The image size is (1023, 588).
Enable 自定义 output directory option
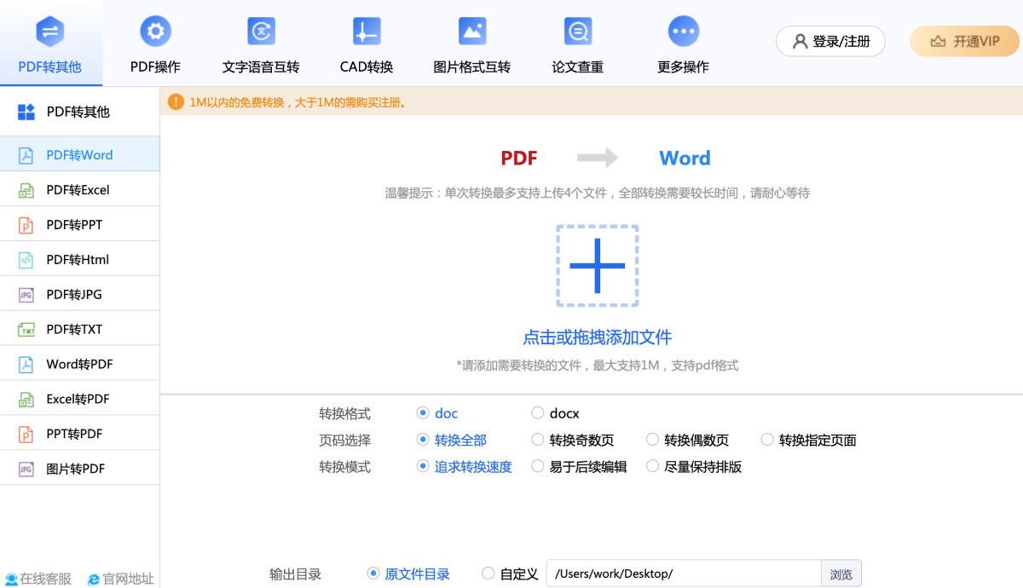488,574
